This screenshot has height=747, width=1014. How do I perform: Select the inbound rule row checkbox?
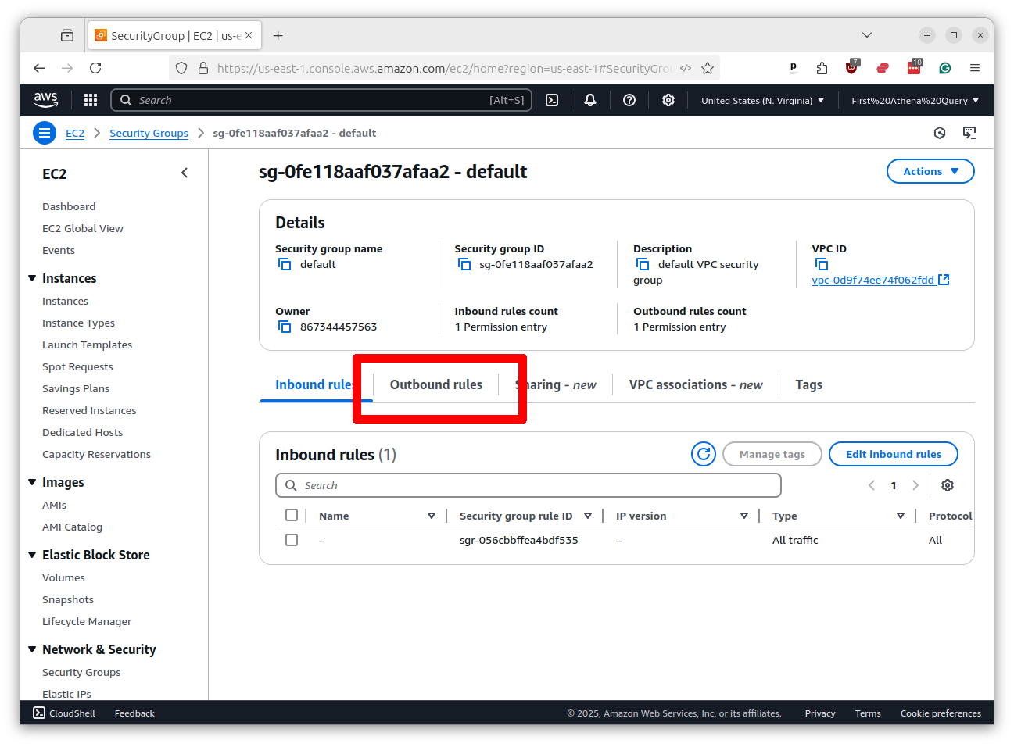[x=292, y=539]
